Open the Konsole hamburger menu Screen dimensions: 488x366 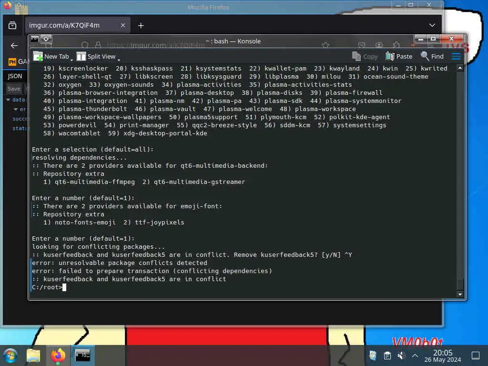pyautogui.click(x=456, y=56)
